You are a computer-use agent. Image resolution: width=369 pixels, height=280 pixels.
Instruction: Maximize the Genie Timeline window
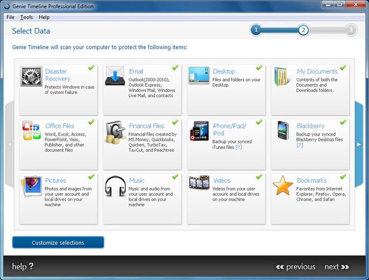[339, 4]
